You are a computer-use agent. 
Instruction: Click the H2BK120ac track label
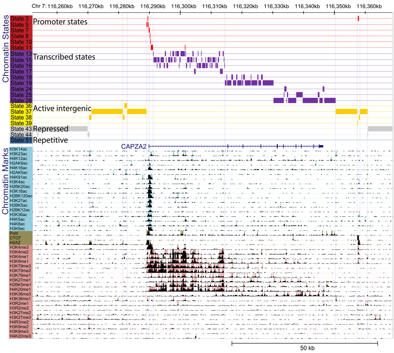[21, 196]
